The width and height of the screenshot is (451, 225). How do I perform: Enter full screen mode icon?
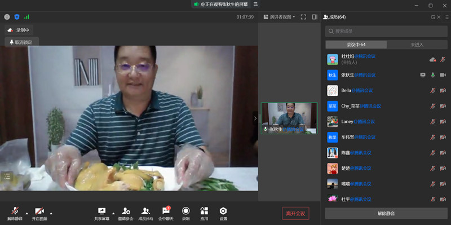coord(303,17)
